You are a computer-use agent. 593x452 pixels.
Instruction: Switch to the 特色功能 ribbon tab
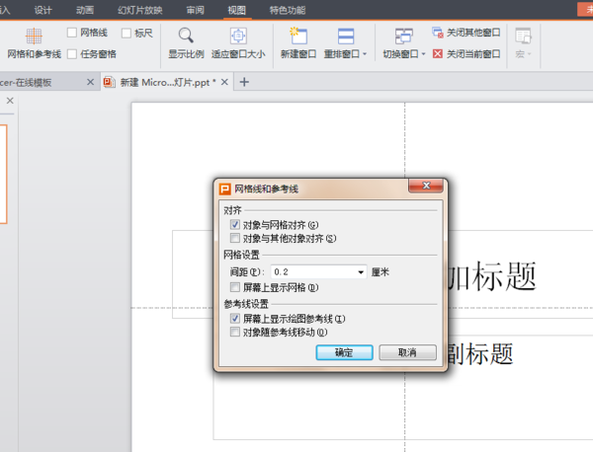[288, 10]
